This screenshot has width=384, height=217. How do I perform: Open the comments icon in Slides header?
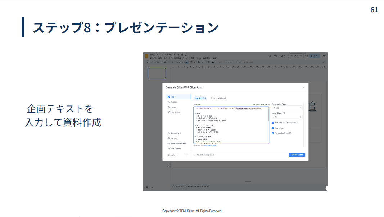click(x=276, y=55)
